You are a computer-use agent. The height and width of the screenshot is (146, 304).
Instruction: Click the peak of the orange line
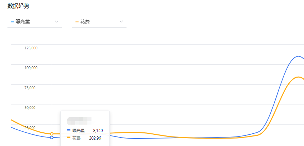299,77
